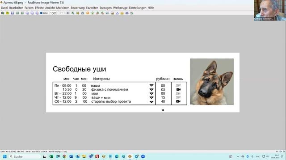Expand the selection tool dropdown arrow

pyautogui.click(x=64, y=13)
